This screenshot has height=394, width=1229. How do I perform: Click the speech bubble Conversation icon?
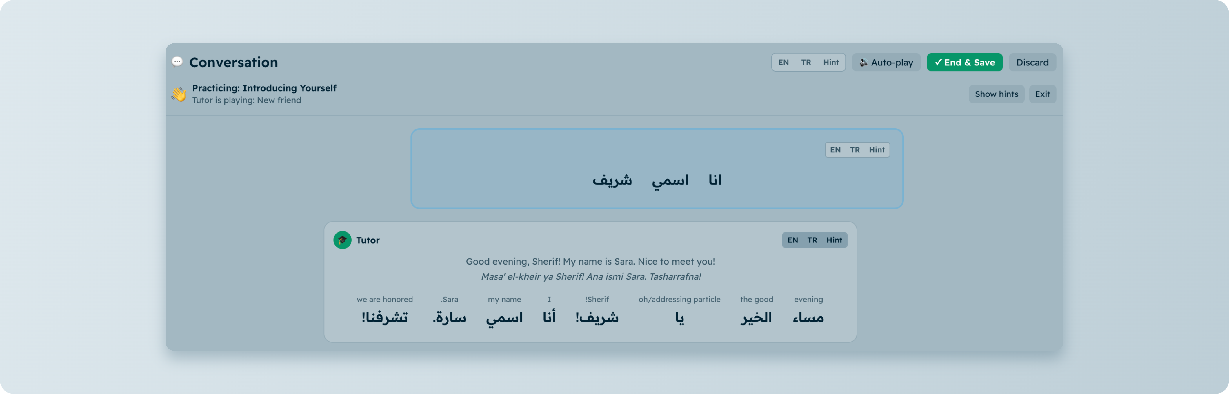pyautogui.click(x=177, y=62)
